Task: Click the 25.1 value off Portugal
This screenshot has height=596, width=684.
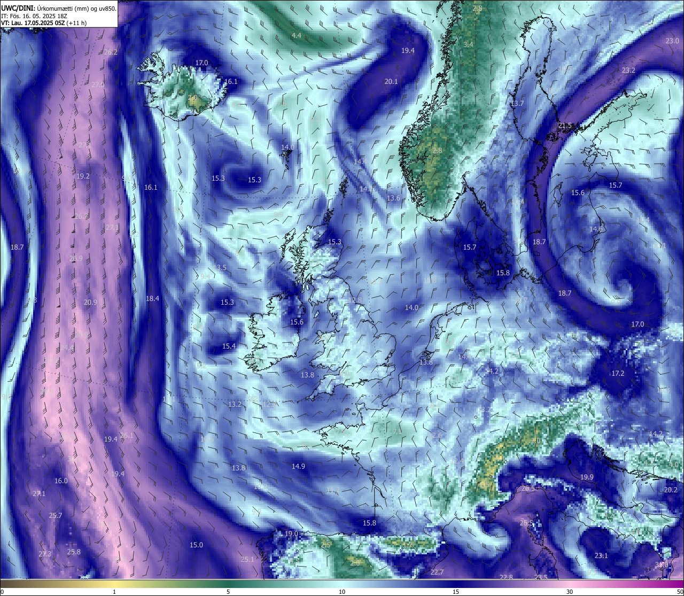Action: pyautogui.click(x=247, y=560)
